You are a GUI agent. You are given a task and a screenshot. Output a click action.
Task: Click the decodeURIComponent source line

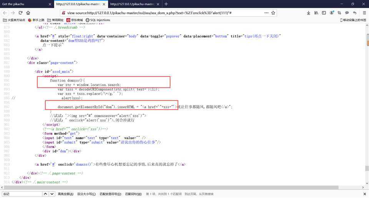(x=108, y=89)
